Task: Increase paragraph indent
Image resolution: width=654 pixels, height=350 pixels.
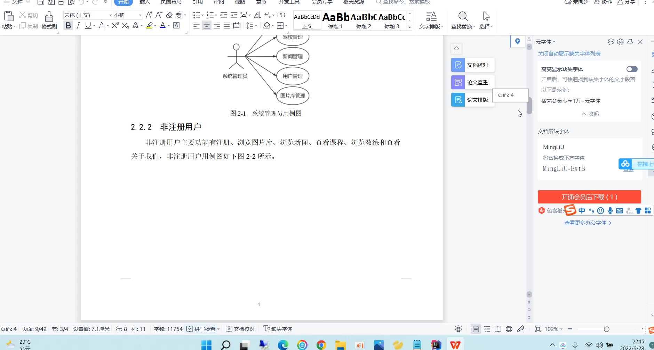Action: tap(234, 15)
